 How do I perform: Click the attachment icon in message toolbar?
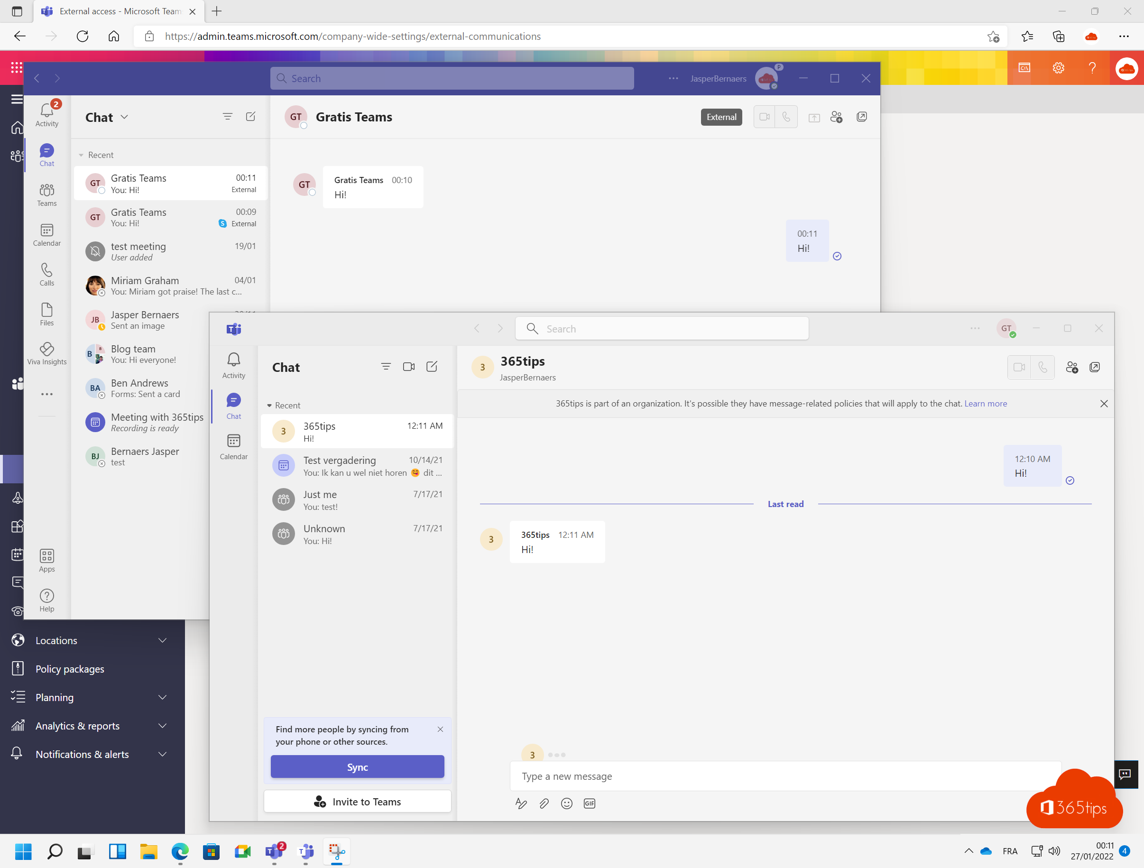(x=543, y=803)
